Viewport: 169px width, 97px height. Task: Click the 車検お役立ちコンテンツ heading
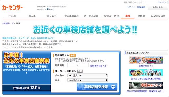(138, 53)
